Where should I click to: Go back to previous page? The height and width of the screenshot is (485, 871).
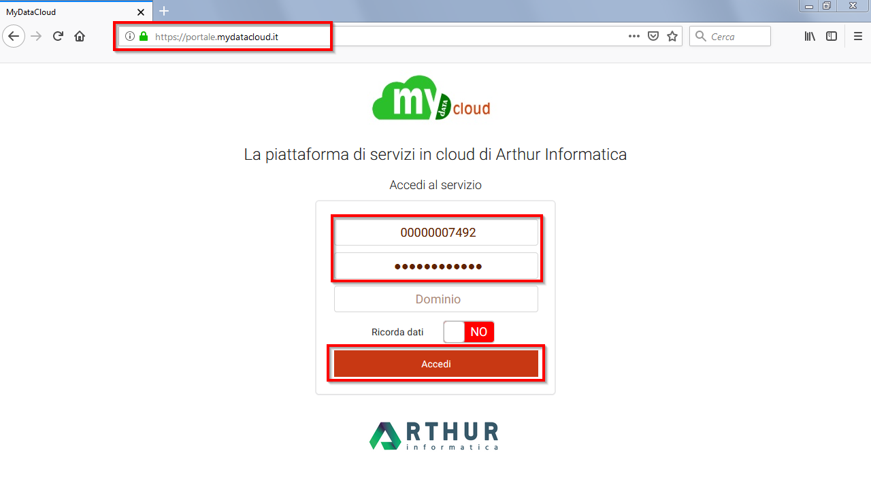pyautogui.click(x=14, y=36)
